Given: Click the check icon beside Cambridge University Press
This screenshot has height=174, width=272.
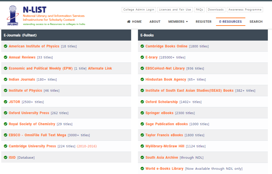Looking at the screenshot, I should (x=5, y=146).
